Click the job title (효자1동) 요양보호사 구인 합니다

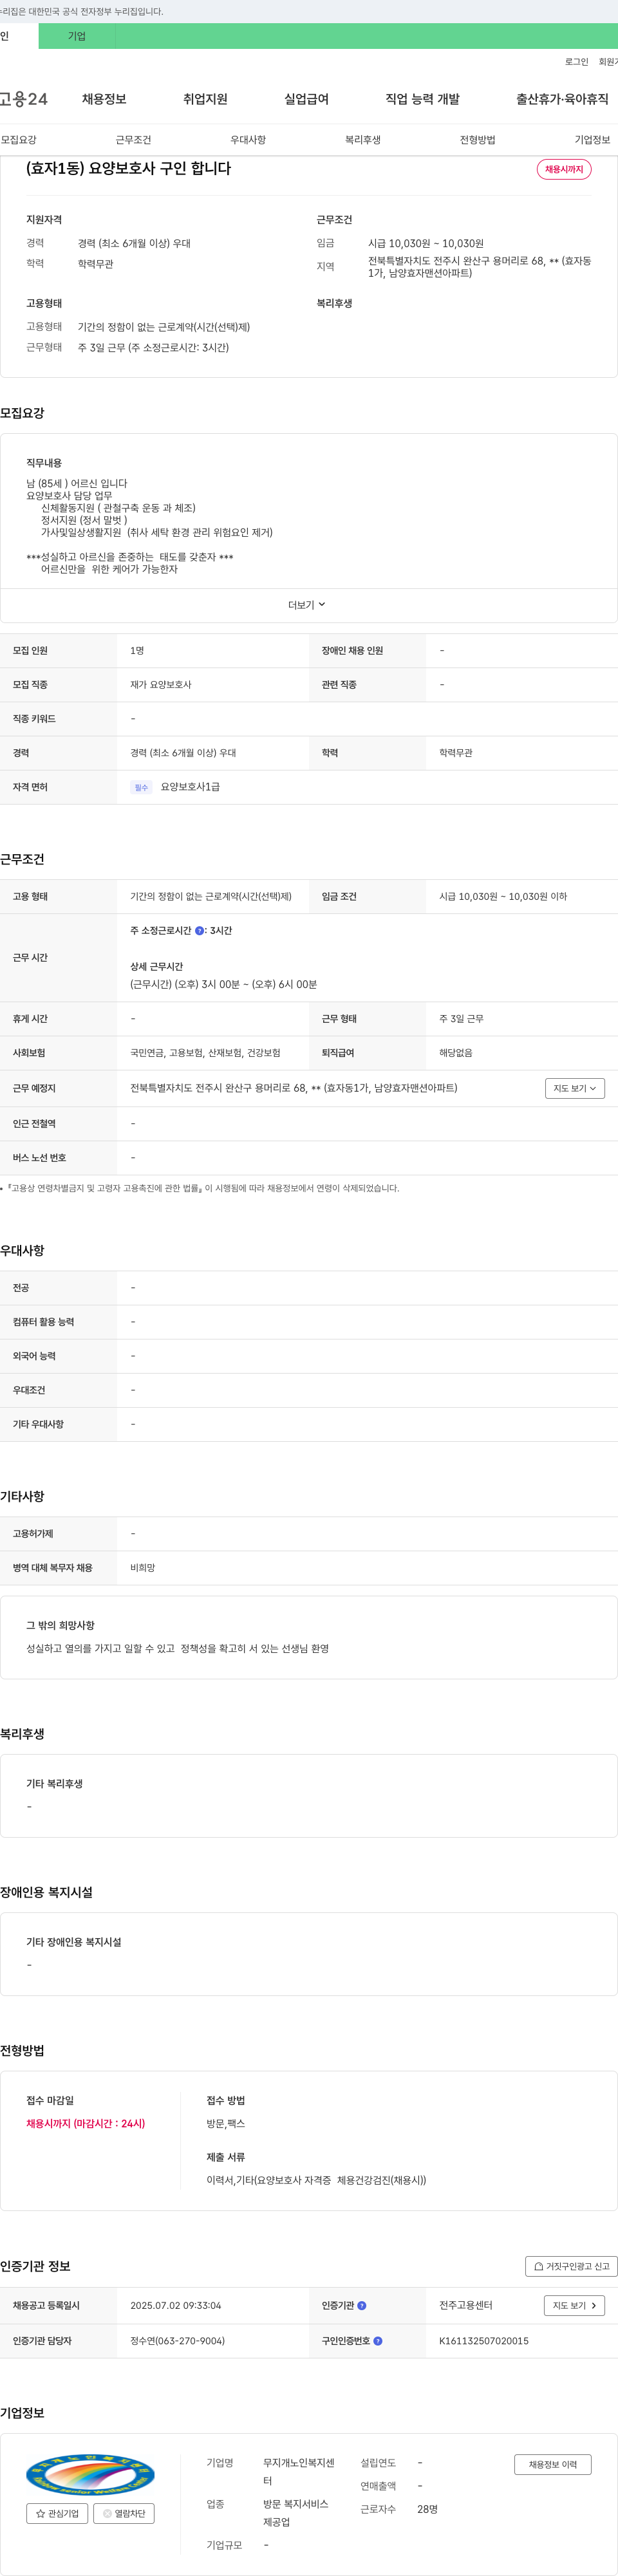[129, 168]
